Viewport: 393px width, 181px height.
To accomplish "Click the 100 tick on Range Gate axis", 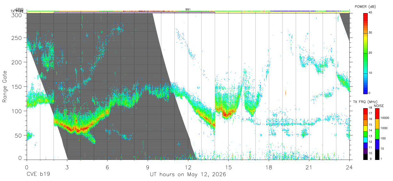I will pyautogui.click(x=17, y=111).
